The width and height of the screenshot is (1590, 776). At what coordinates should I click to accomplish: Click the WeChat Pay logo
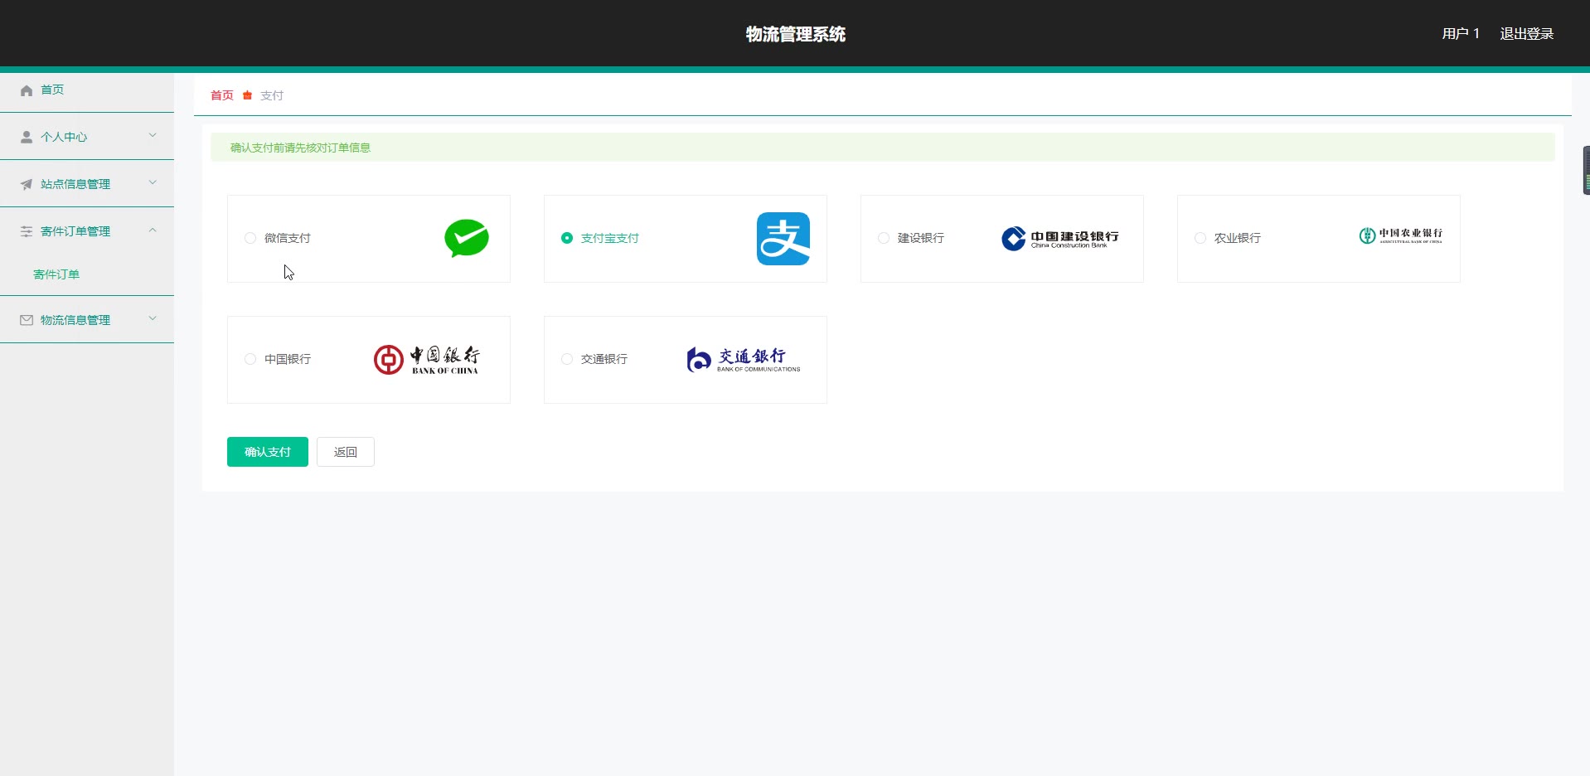(x=467, y=239)
